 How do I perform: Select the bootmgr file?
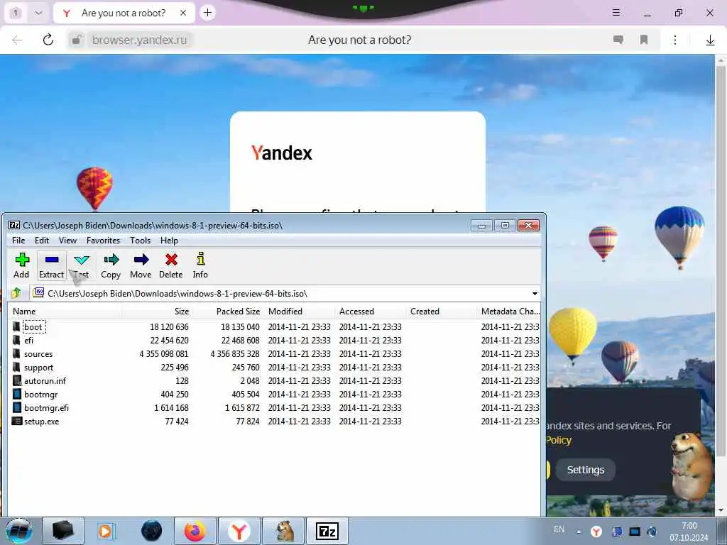pos(273,395)
